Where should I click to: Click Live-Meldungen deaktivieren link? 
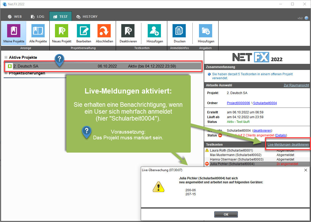point(288,145)
